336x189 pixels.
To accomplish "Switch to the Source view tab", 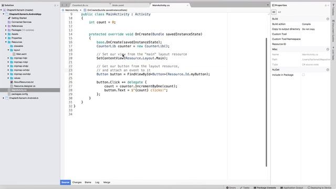I will pyautogui.click(x=65, y=182).
